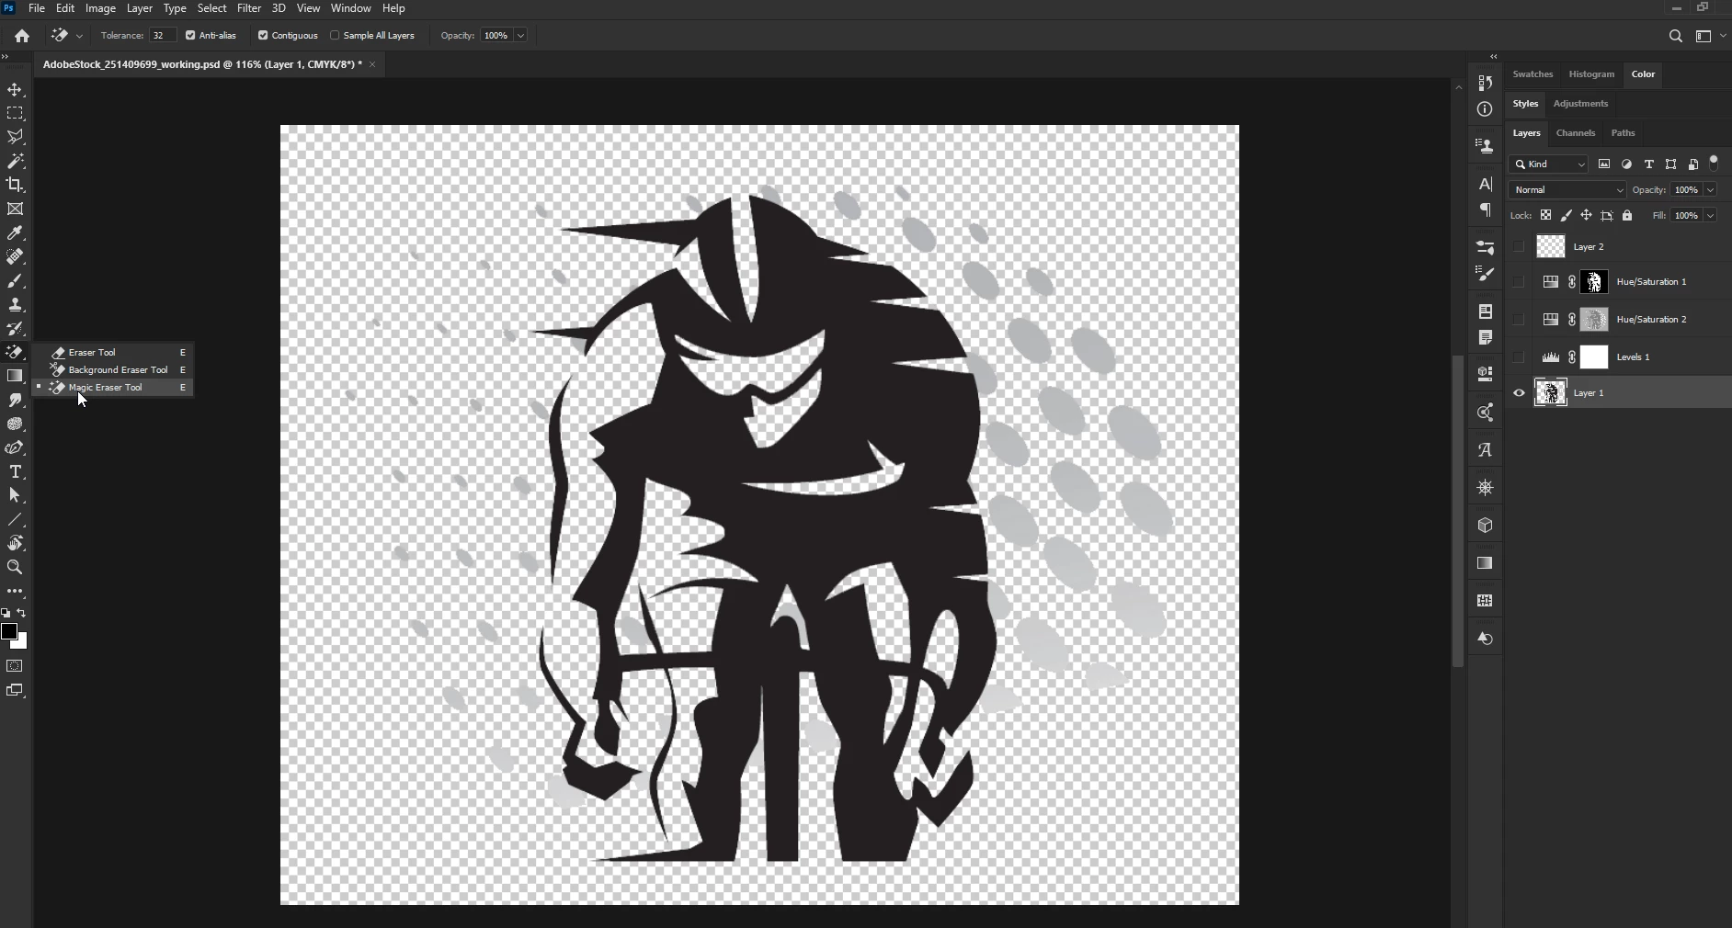Screen dimensions: 1732x928
Task: Switch to the Swatches tab
Action: coord(1533,74)
